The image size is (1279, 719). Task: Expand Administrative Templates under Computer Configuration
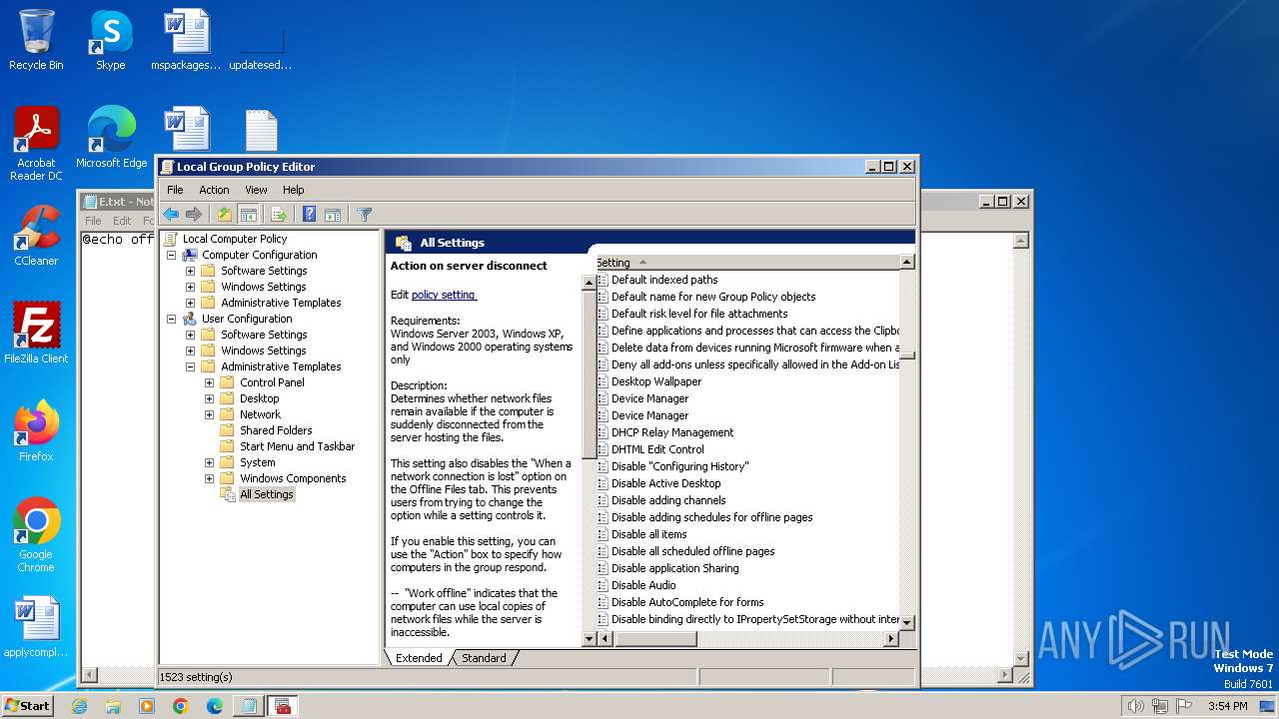[190, 303]
